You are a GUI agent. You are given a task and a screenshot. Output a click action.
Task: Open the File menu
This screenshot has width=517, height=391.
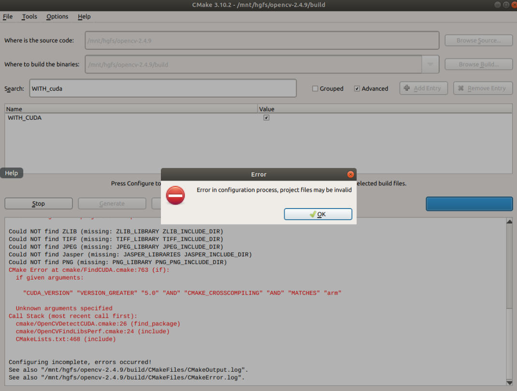coord(8,16)
